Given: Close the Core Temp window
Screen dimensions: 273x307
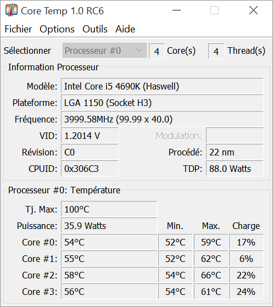Looking at the screenshot, I should tap(253, 10).
